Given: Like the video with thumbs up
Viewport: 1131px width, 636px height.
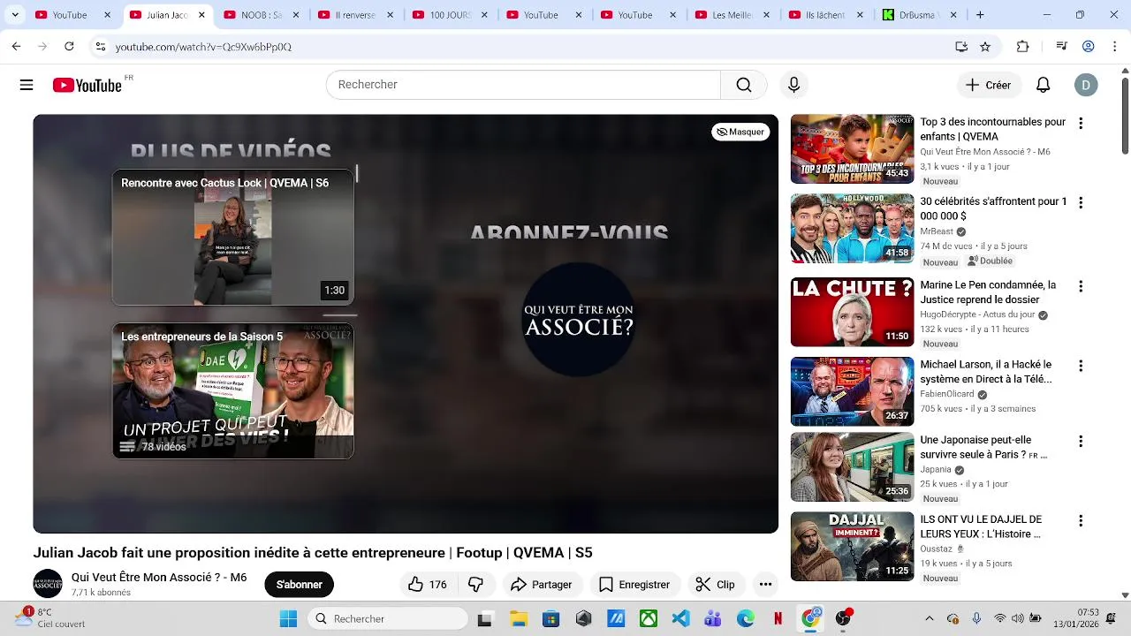Looking at the screenshot, I should point(427,585).
